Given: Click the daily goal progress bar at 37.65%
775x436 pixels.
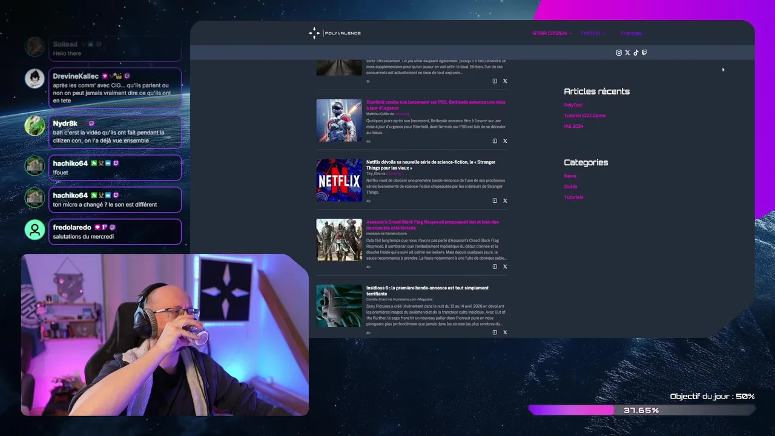Looking at the screenshot, I should [642, 411].
